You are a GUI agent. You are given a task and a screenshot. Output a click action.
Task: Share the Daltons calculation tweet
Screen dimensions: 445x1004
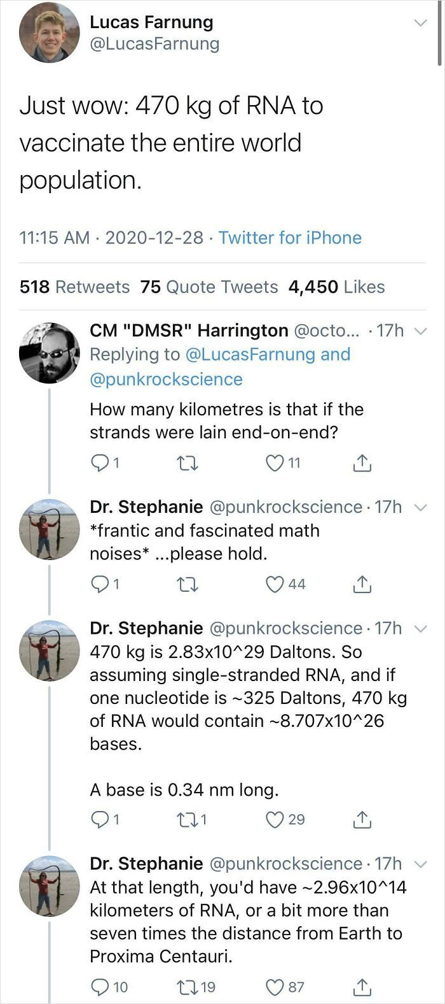click(362, 820)
